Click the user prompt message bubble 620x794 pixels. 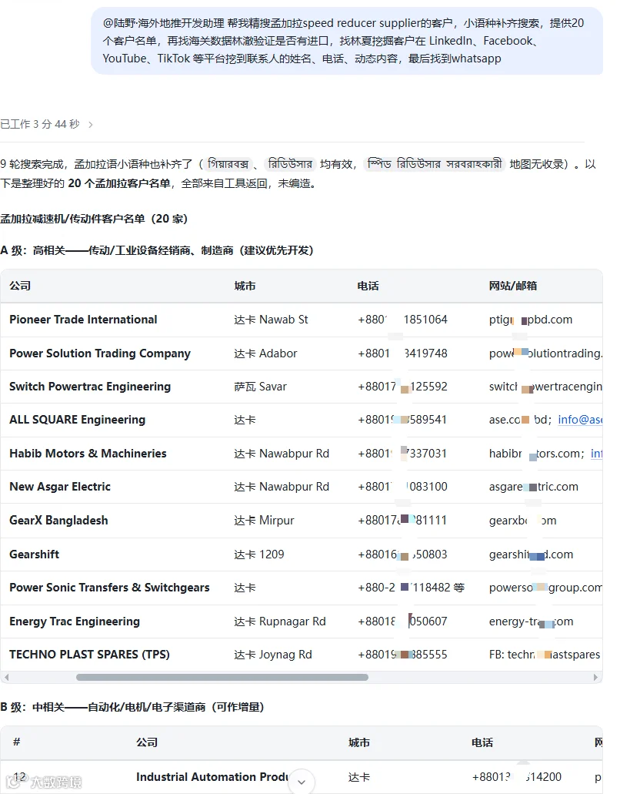347,41
